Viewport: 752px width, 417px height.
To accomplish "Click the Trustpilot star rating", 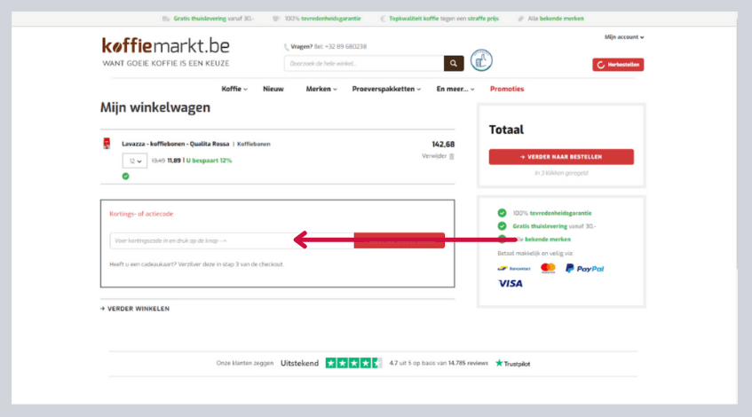I will coord(353,363).
